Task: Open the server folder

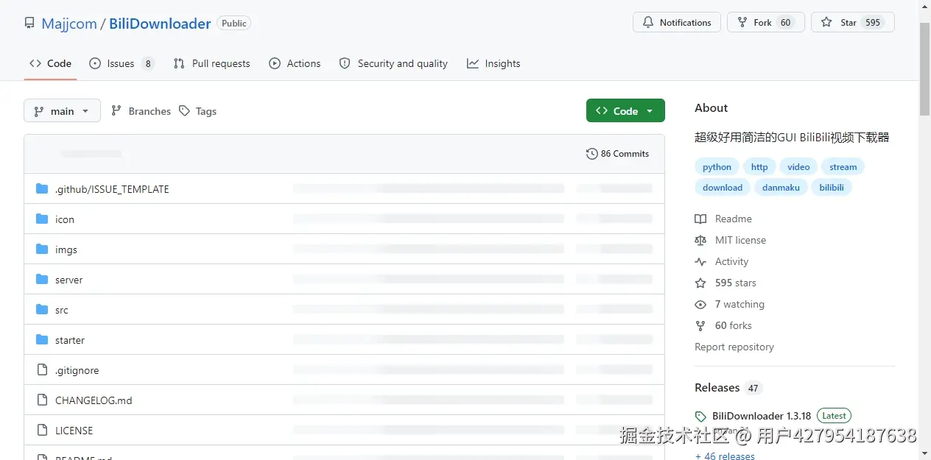Action: pos(68,280)
